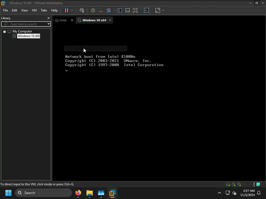This screenshot has width=266, height=199.
Task: Click the VMware Workstation taskbar icon
Action: click(112, 193)
